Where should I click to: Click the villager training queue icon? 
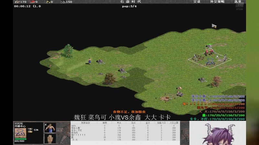50,128
